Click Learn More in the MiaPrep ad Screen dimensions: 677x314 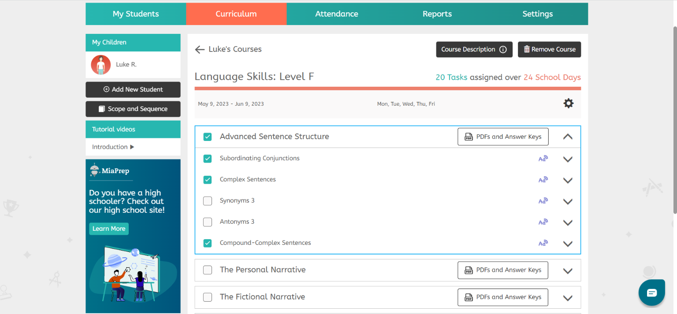click(108, 229)
